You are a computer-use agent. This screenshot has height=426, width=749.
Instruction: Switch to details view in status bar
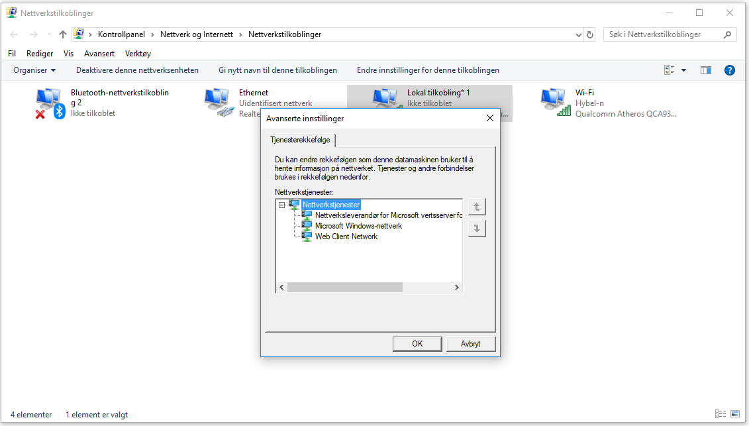[x=721, y=414]
